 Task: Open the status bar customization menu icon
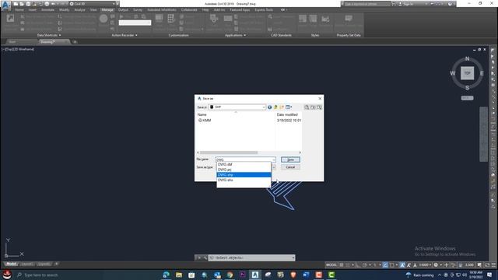[493, 264]
